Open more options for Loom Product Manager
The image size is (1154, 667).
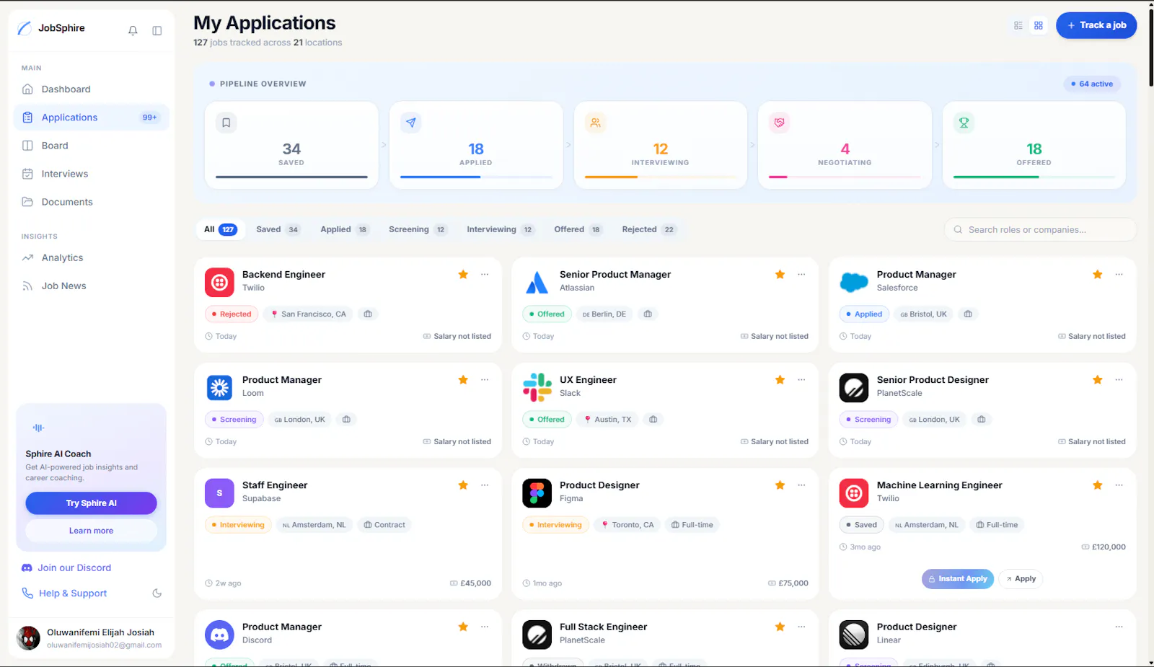coord(485,380)
